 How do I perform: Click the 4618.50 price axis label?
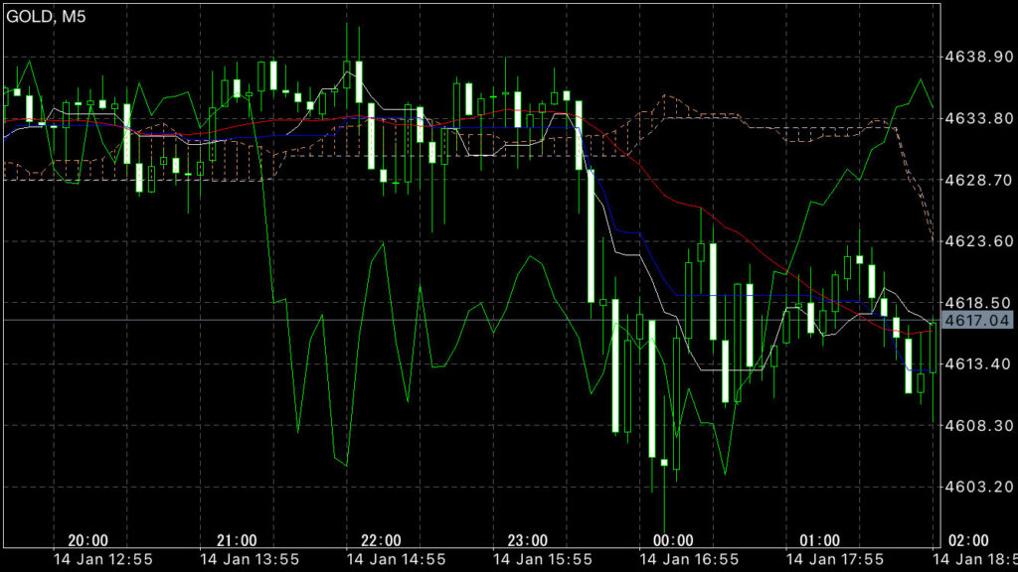click(x=976, y=303)
